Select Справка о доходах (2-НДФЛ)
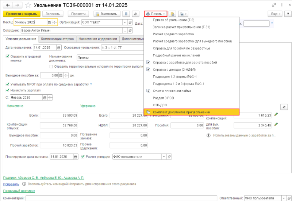The width and height of the screenshot is (292, 201). click(191, 70)
